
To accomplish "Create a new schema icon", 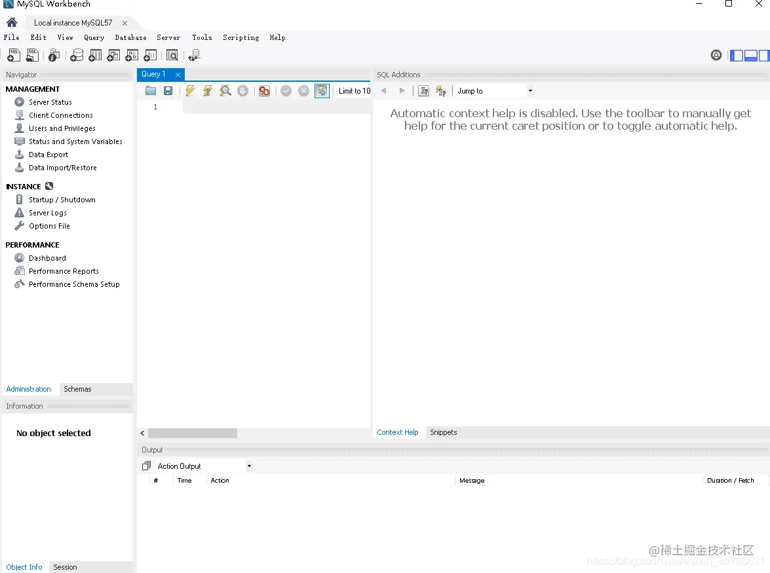I will point(77,55).
